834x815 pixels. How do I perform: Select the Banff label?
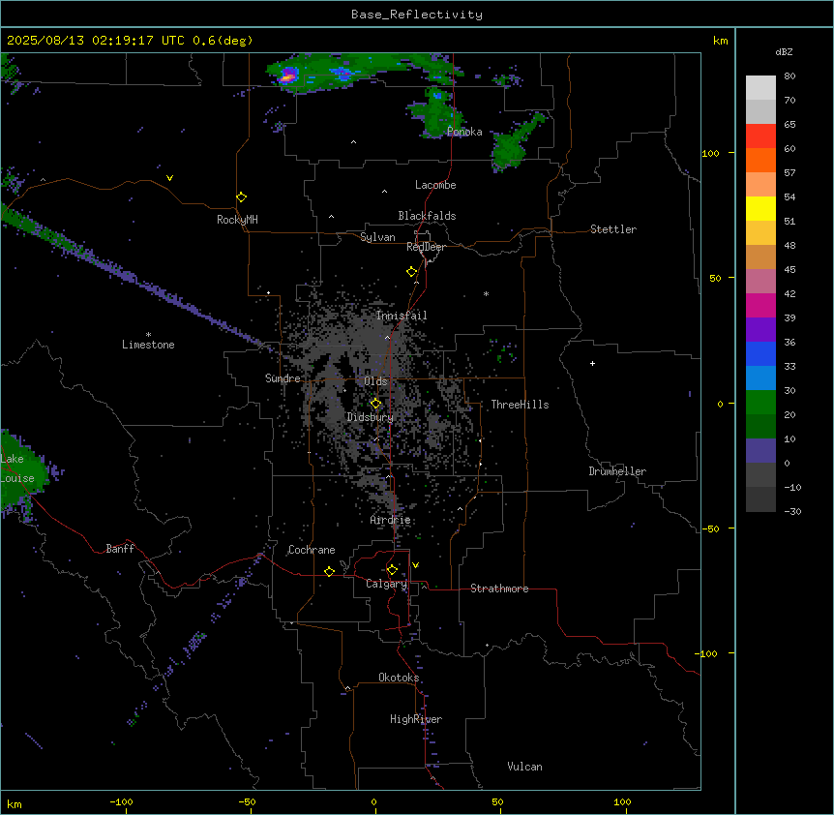[120, 549]
